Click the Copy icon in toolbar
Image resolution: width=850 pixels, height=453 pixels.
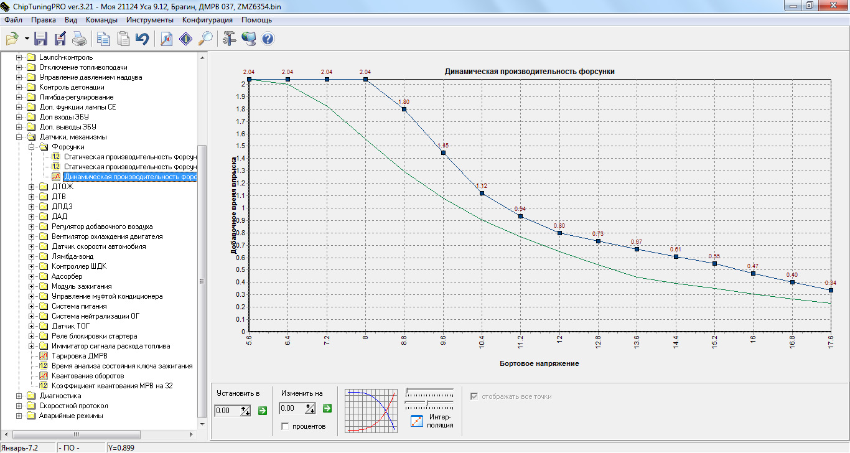[x=103, y=39]
